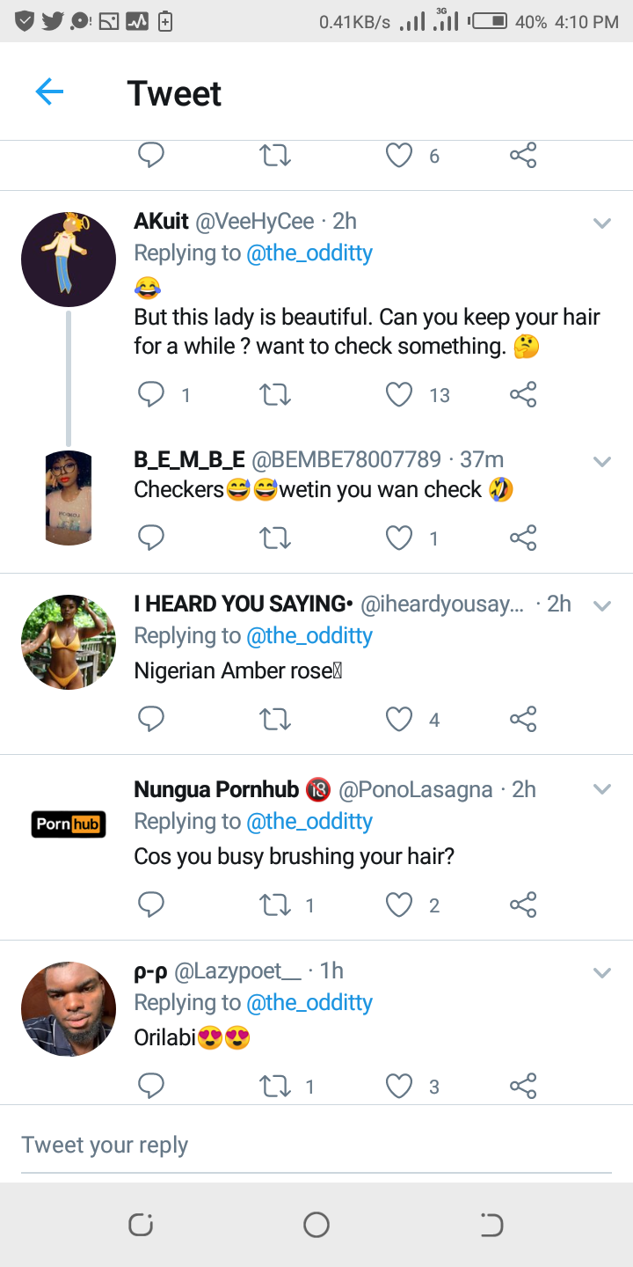
Task: Like the B_E_M_B_E Checkers reply
Action: (399, 538)
